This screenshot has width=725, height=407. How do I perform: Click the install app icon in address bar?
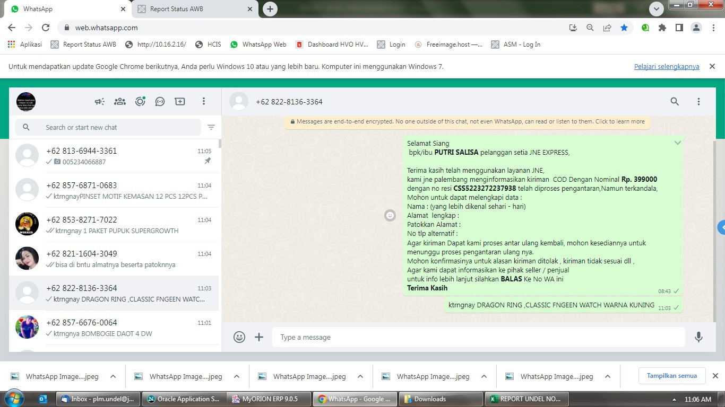[573, 28]
